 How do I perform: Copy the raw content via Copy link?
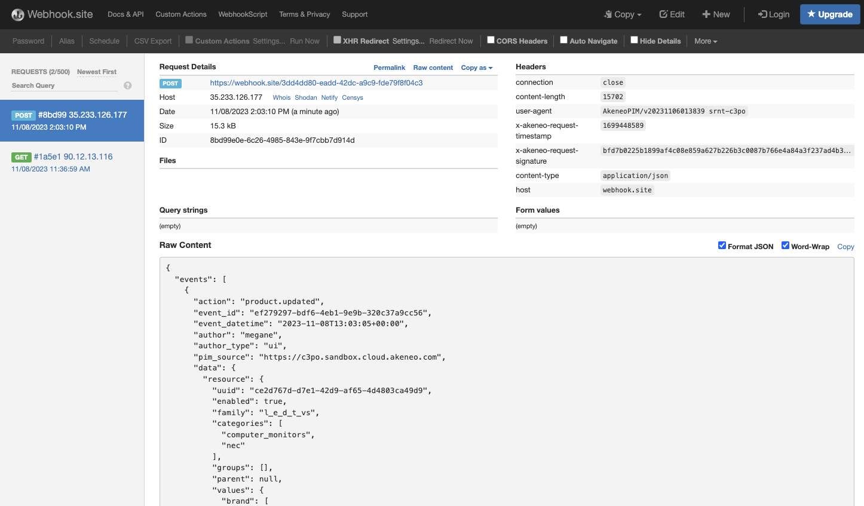click(x=845, y=247)
